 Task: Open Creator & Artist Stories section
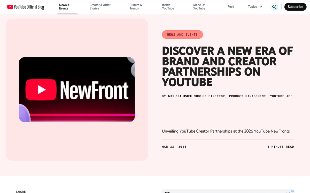point(100,6)
